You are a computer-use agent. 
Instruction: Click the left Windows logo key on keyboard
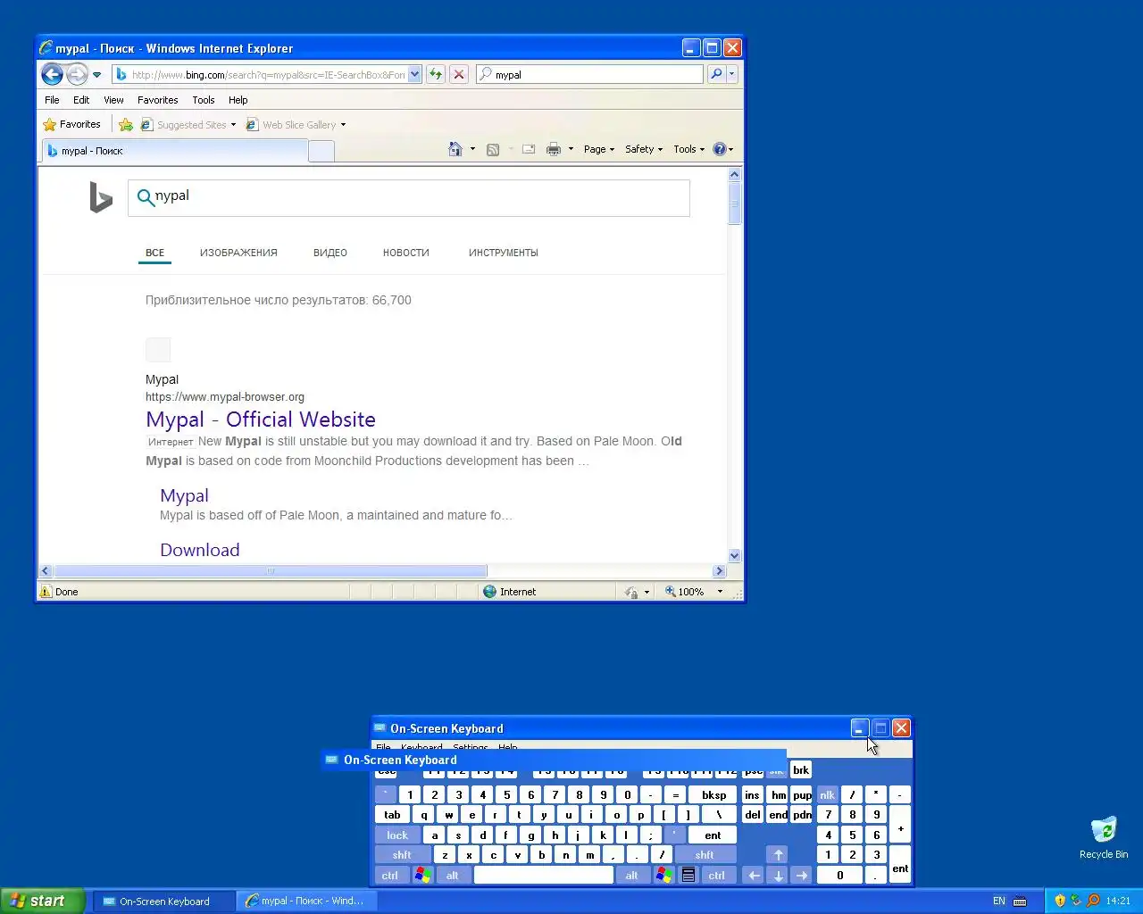[x=422, y=875]
